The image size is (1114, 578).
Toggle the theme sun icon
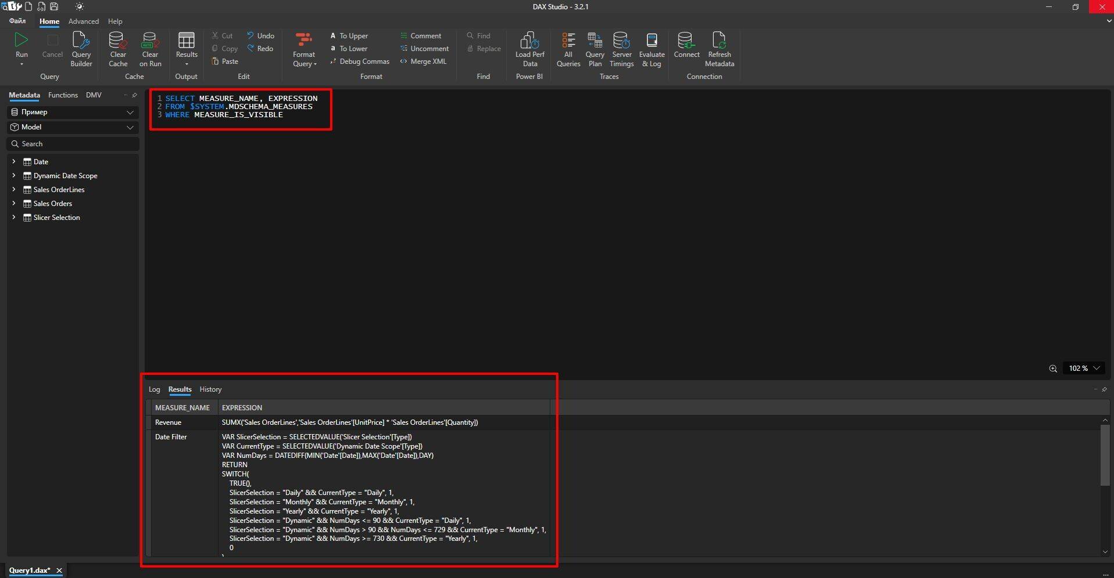[x=80, y=6]
